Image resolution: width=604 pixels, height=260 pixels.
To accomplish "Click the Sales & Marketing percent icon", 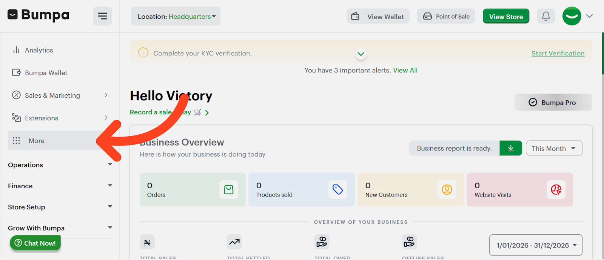I will [x=16, y=95].
